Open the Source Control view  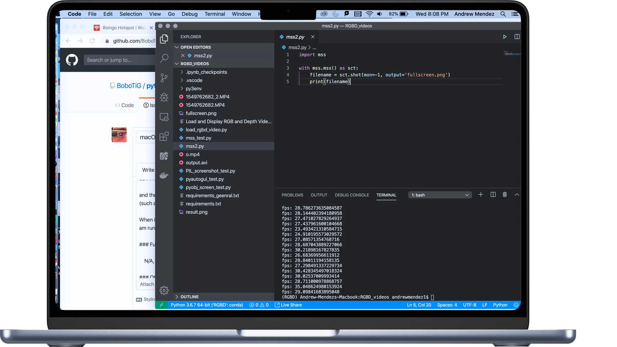(164, 78)
